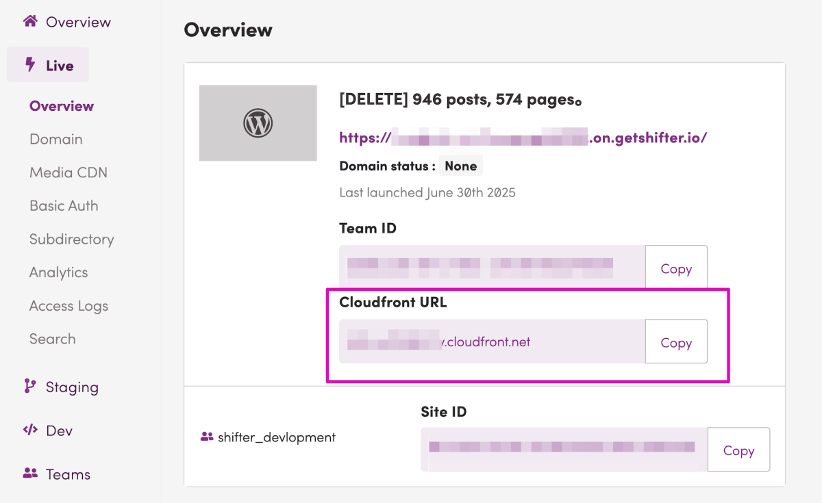Copy the Cloudfront URL
This screenshot has width=822, height=503.
676,343
